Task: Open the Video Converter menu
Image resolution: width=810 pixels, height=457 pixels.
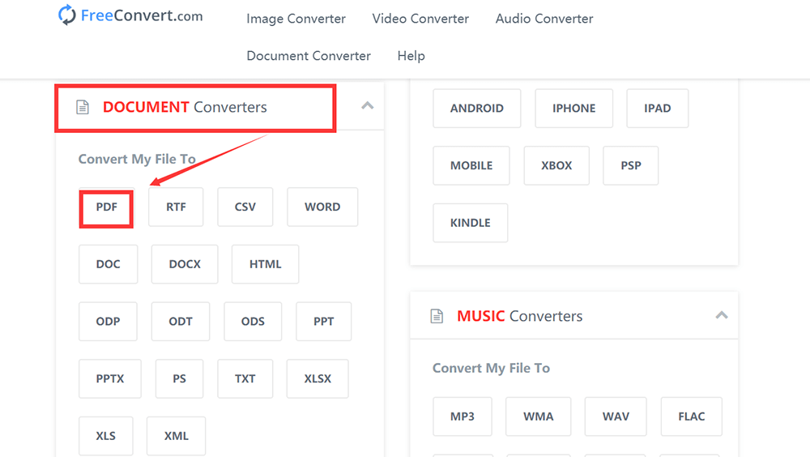Action: click(420, 19)
